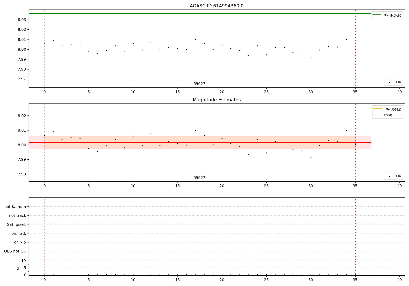Image resolution: width=409 pixels, height=286 pixels.
Task: Click the data point at x=17 in the top plot
Action: (195, 39)
